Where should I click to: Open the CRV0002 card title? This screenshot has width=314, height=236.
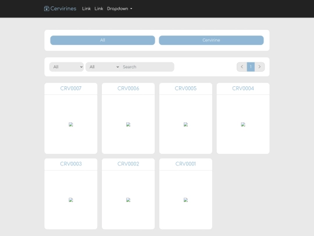128,164
